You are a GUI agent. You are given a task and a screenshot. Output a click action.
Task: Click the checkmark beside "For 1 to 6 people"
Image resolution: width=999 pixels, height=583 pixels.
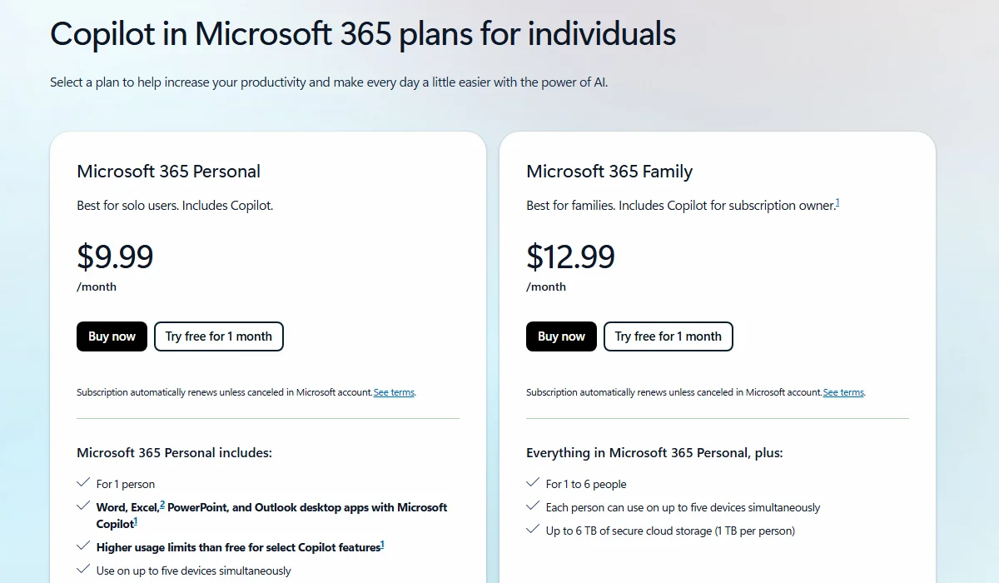click(x=532, y=482)
